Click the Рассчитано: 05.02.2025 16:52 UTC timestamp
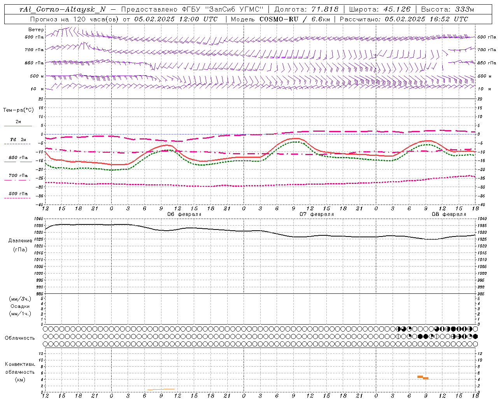This screenshot has height=399, width=498. (x=404, y=19)
